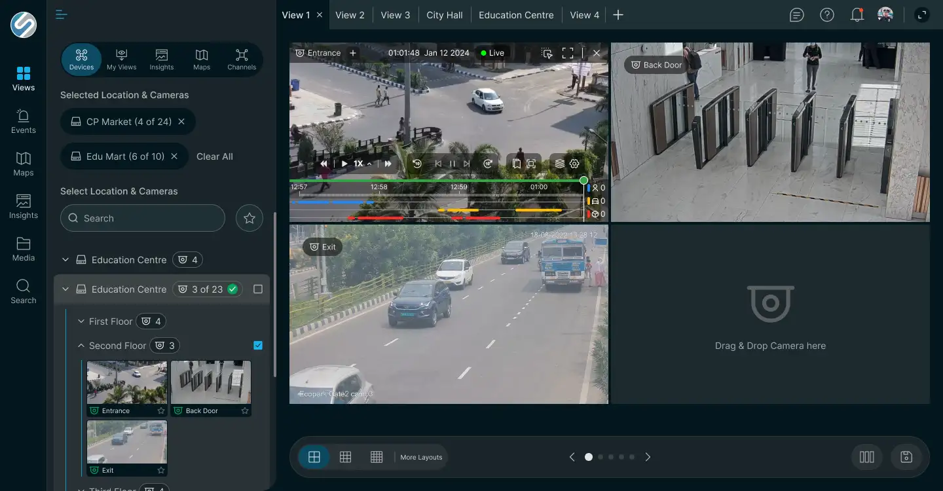Open the chat messages icon
Image resolution: width=943 pixels, height=491 pixels.
(x=797, y=14)
